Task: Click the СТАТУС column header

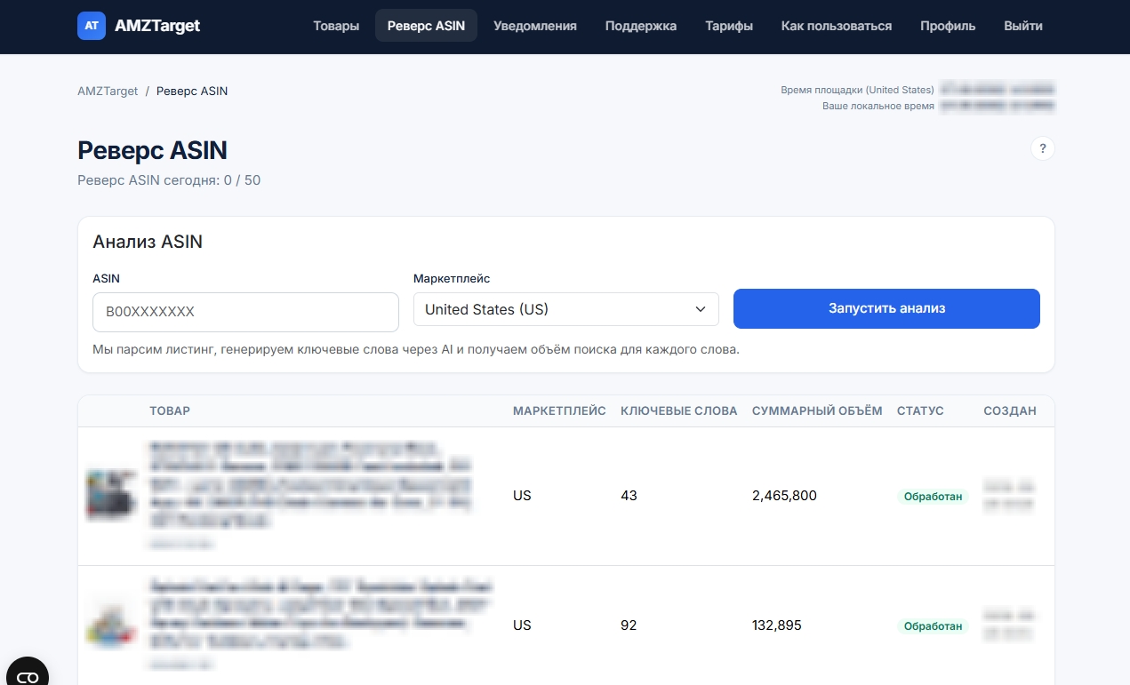Action: point(920,410)
